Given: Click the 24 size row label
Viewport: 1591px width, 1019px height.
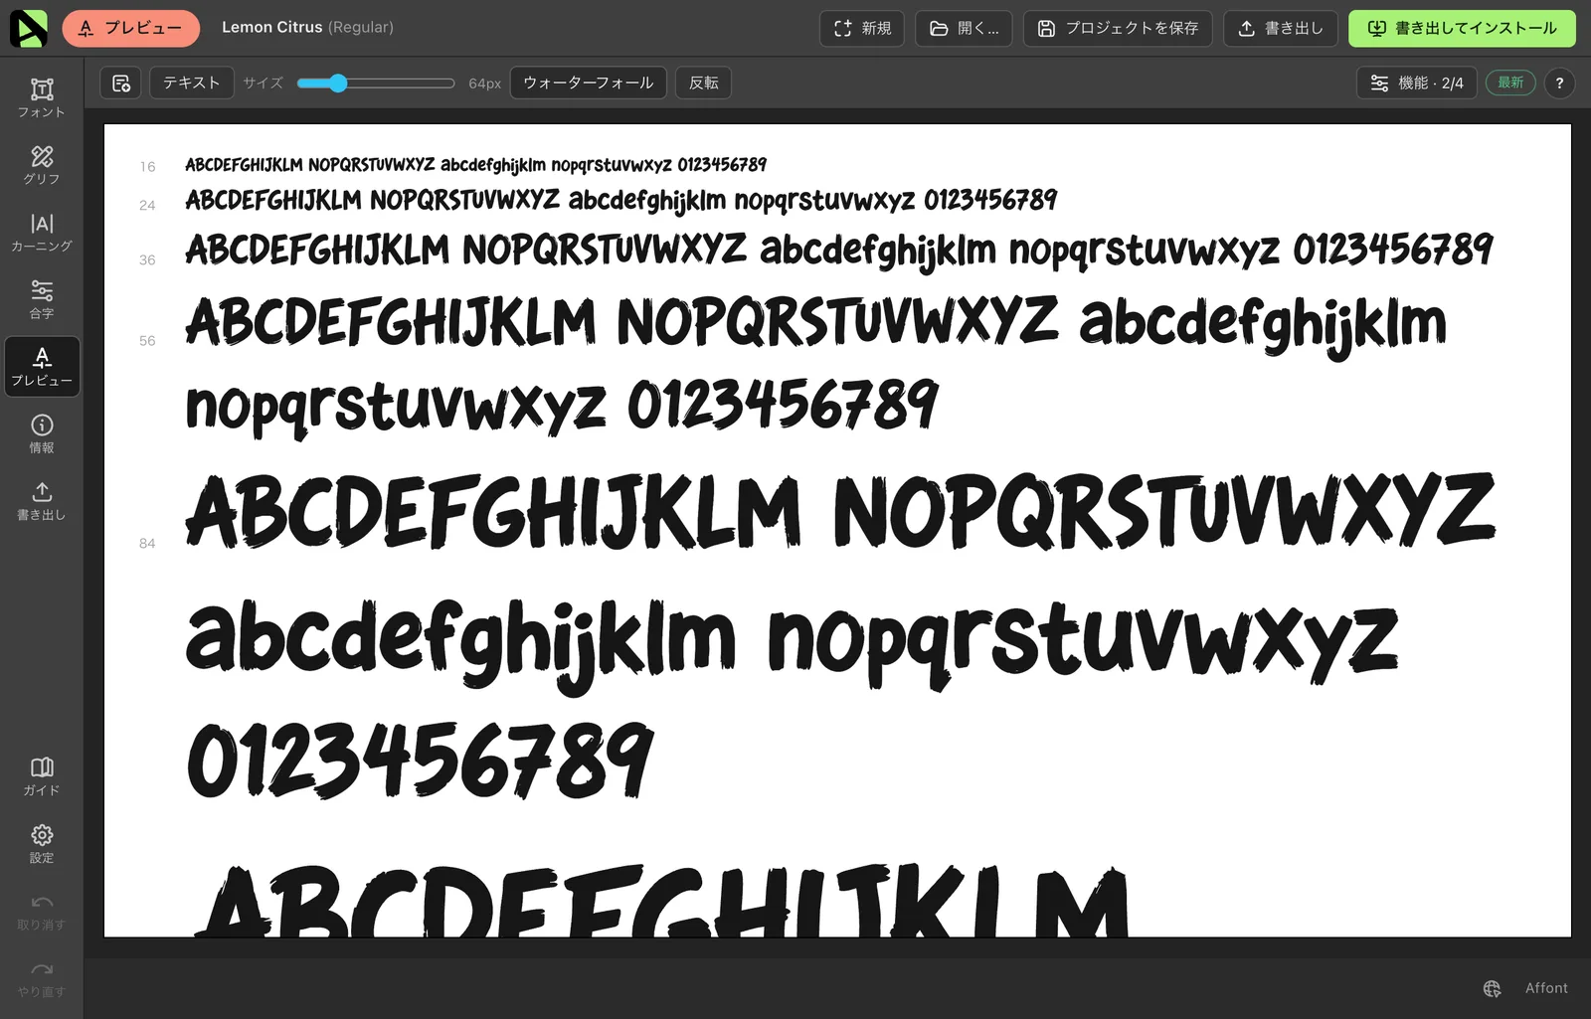Looking at the screenshot, I should click(147, 205).
